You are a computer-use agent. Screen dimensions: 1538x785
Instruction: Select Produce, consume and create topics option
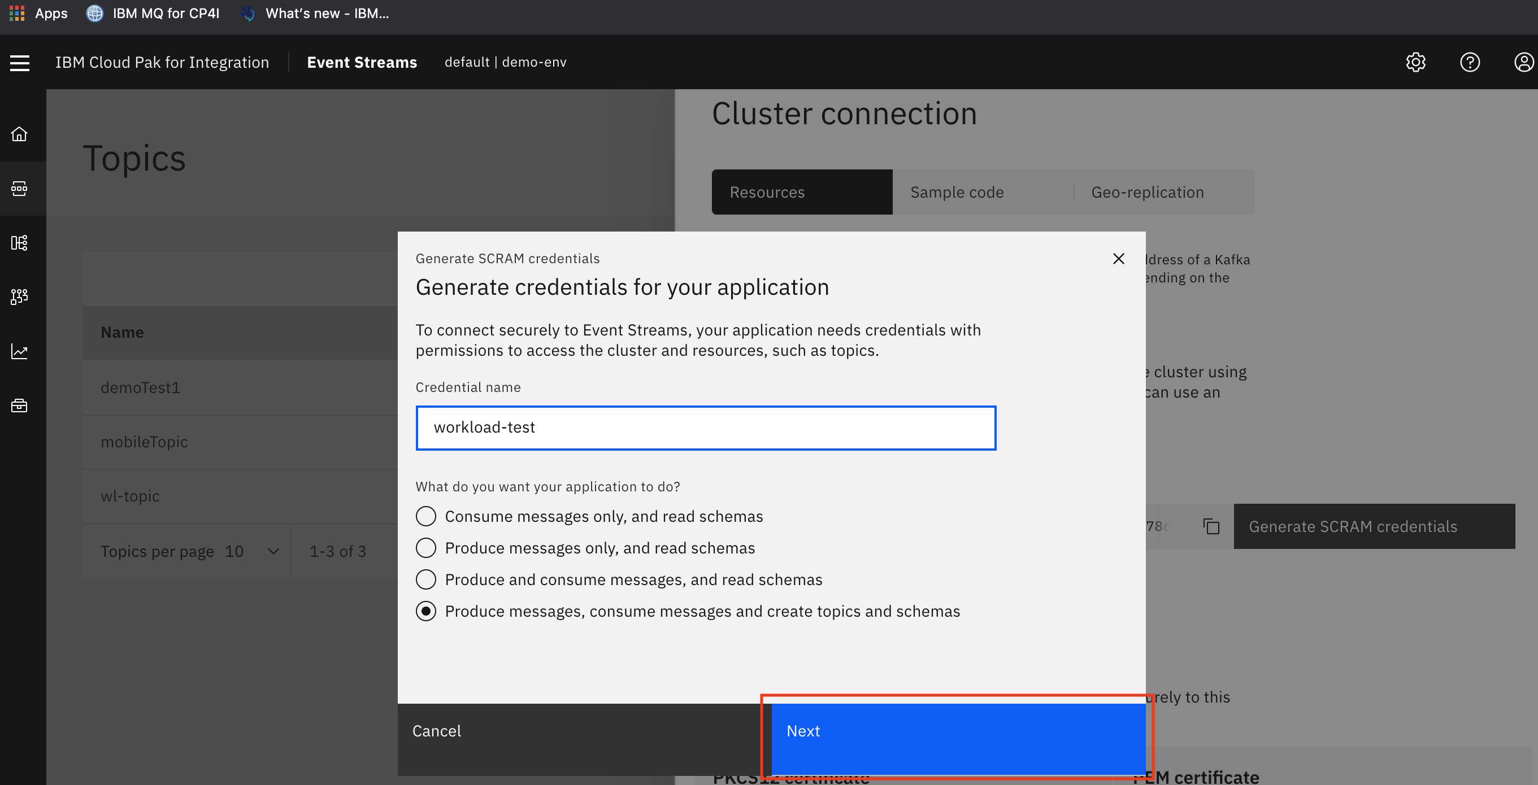[688, 611]
